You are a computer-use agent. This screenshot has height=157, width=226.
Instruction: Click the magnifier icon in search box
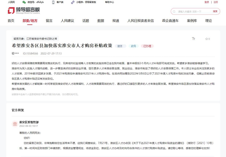click(174, 12)
